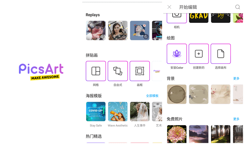Open the search magnifier icon

click(238, 7)
